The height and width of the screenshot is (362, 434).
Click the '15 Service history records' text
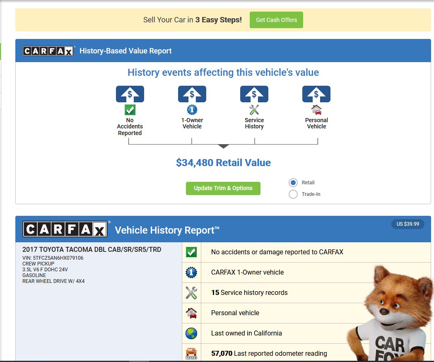pos(249,293)
